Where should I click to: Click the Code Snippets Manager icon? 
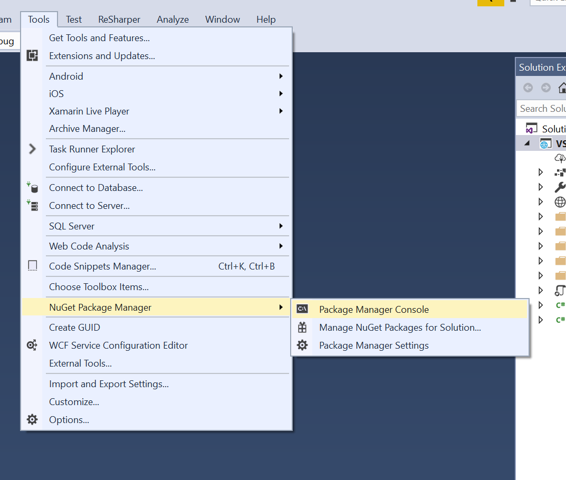click(32, 266)
